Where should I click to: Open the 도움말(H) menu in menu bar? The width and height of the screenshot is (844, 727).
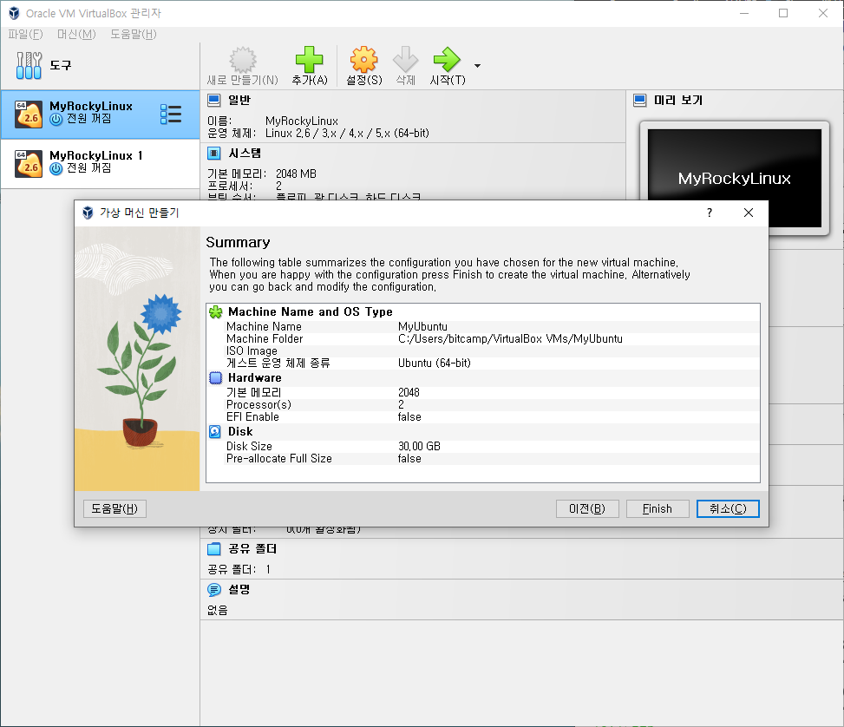pyautogui.click(x=134, y=35)
